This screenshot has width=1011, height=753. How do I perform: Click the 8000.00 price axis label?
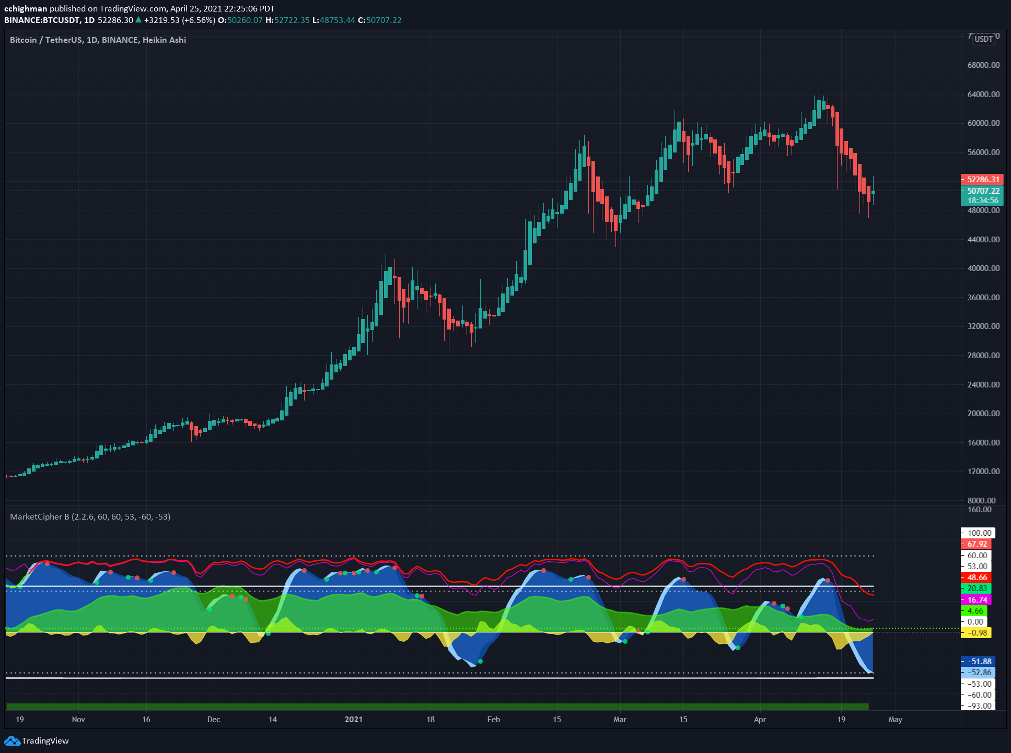981,501
